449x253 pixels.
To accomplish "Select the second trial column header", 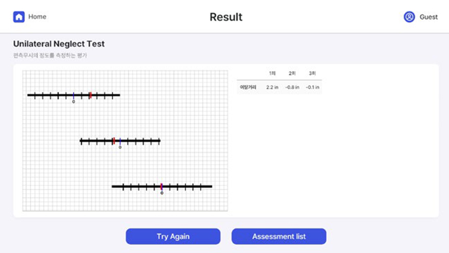I will coord(292,73).
